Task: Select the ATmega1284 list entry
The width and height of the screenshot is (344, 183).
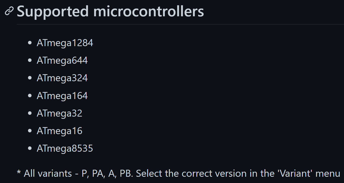Action: 65,43
